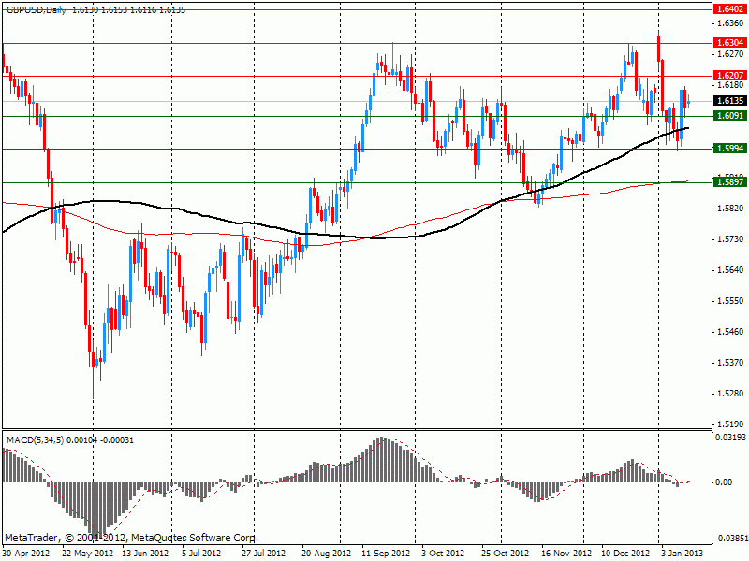
Task: Click the 0.03193 MACD scale value
Action: [x=731, y=437]
